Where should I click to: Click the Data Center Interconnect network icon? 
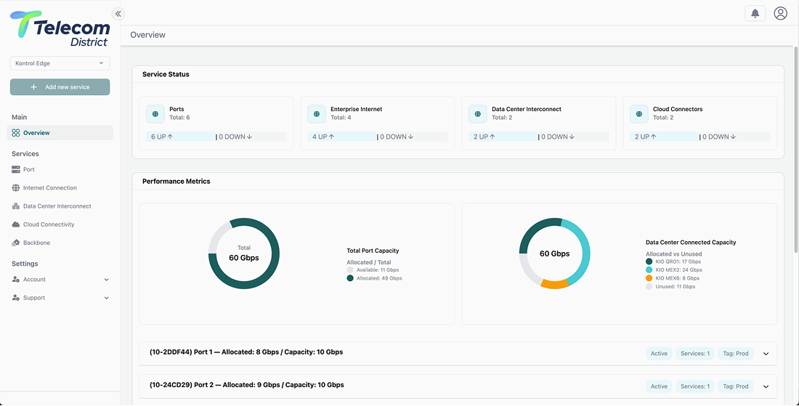tap(16, 206)
